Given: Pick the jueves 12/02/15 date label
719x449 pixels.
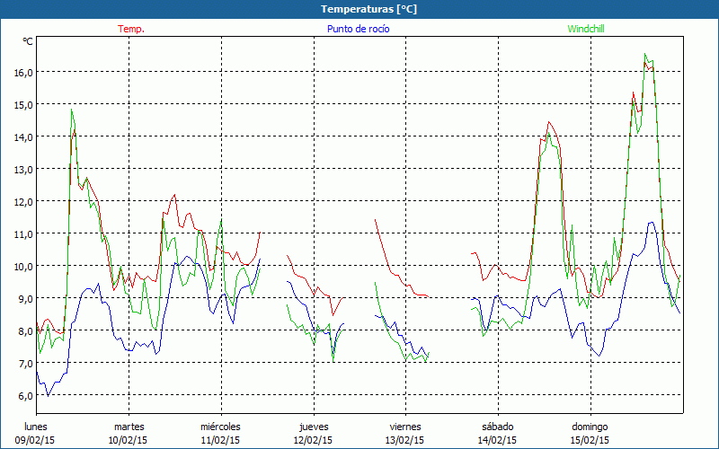Looking at the screenshot, I should [x=314, y=433].
